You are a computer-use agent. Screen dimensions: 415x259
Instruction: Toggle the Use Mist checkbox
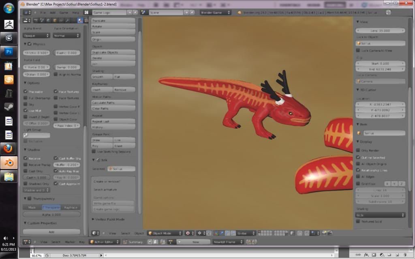click(x=26, y=110)
